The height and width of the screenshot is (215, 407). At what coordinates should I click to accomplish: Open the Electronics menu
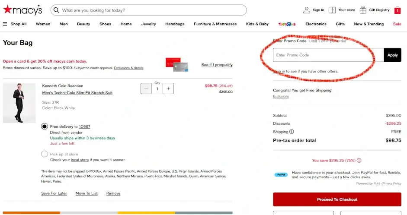tap(316, 24)
